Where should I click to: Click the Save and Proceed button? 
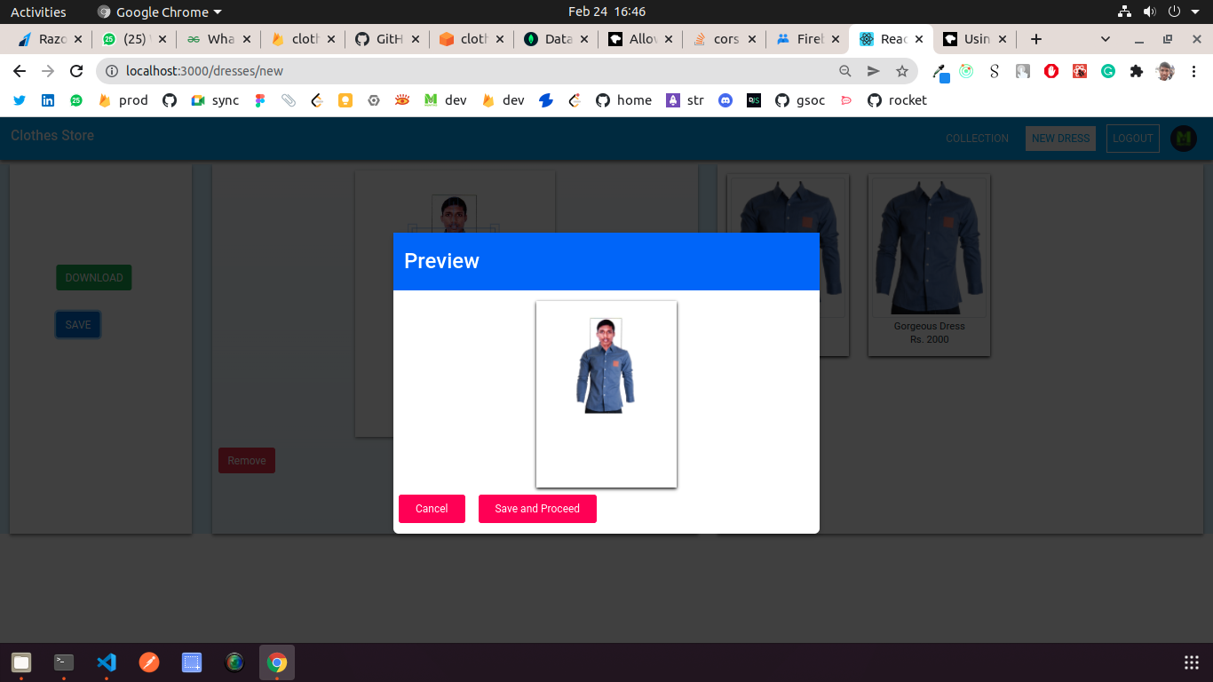pyautogui.click(x=537, y=508)
